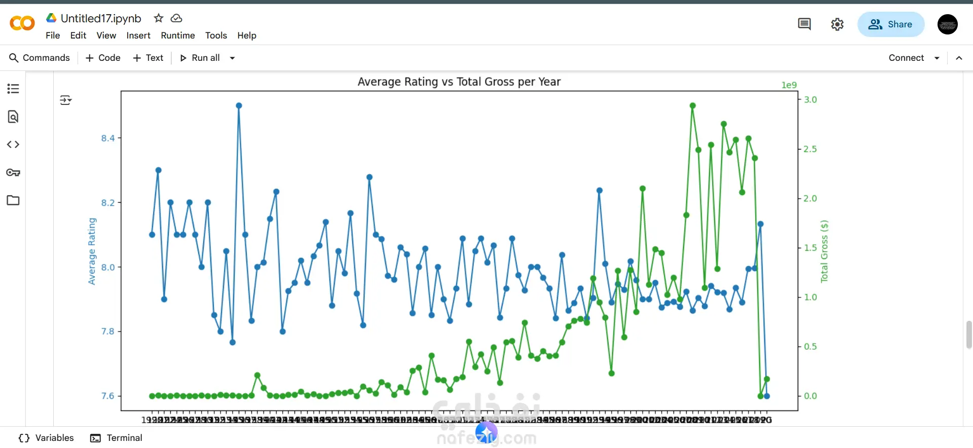Image resolution: width=973 pixels, height=448 pixels.
Task: Open the Help menu
Action: click(x=247, y=35)
